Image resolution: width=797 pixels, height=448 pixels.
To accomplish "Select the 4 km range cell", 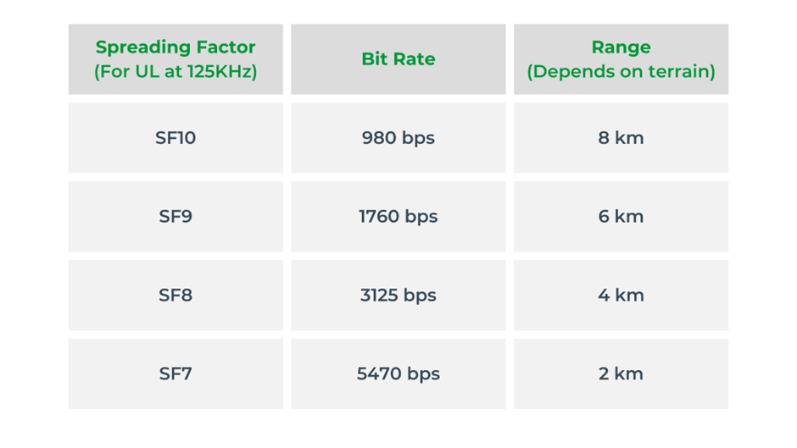I will tap(621, 296).
